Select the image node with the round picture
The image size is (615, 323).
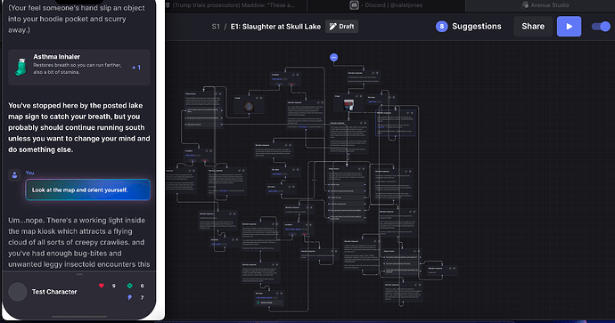[249, 105]
